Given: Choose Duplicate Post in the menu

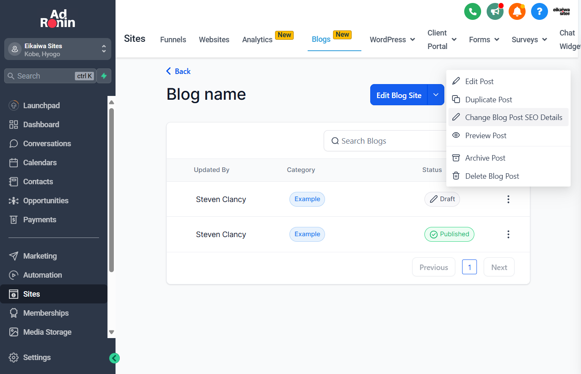Looking at the screenshot, I should pyautogui.click(x=508, y=99).
